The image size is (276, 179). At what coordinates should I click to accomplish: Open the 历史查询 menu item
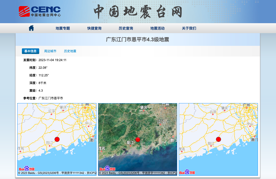coord(126,28)
